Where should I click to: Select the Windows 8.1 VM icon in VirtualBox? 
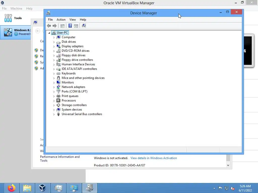pyautogui.click(x=8, y=32)
